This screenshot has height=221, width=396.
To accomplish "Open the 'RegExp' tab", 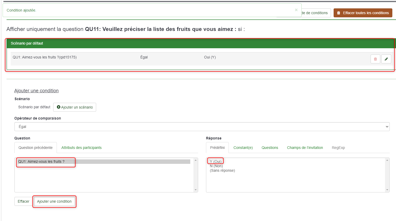I will pos(338,148).
